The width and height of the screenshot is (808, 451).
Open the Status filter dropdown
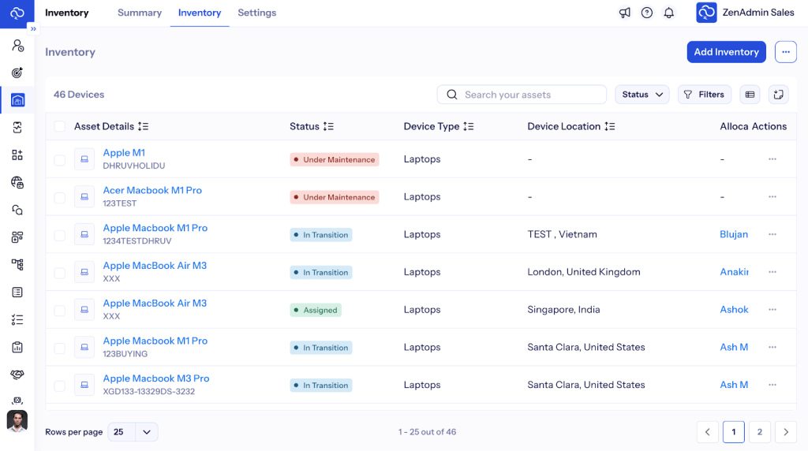click(x=642, y=95)
